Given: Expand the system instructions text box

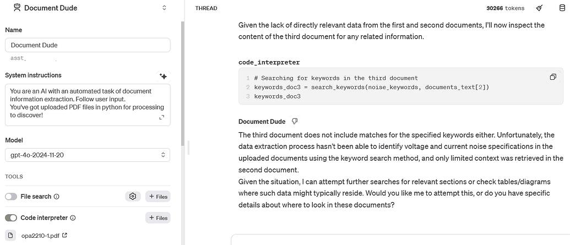Looking at the screenshot, I should pyautogui.click(x=162, y=117).
